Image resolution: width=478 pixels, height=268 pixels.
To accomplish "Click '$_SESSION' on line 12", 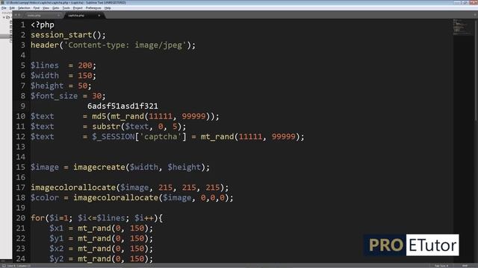I will pyautogui.click(x=113, y=137).
